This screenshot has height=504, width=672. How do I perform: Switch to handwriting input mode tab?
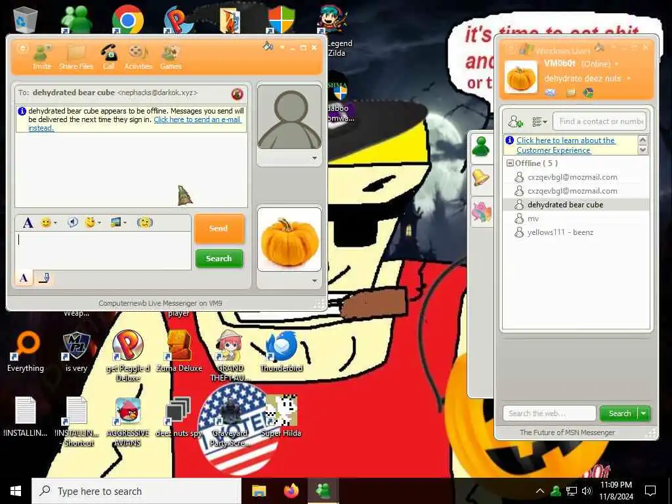point(44,278)
